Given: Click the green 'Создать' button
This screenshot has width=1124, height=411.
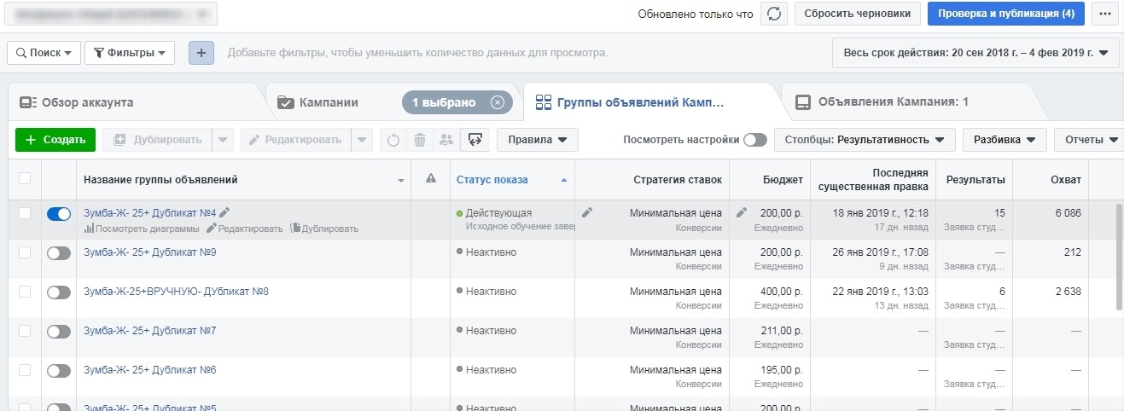Looking at the screenshot, I should click(x=55, y=140).
